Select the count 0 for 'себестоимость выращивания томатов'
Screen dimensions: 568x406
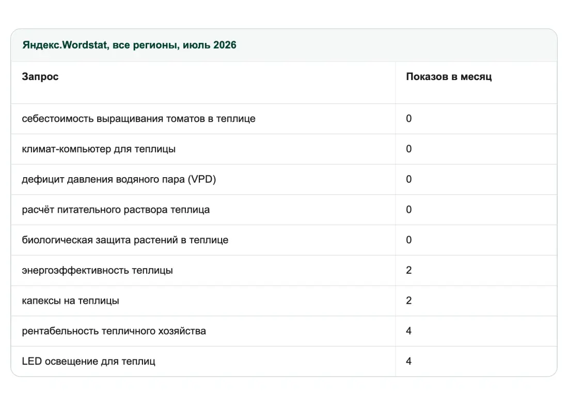click(408, 118)
